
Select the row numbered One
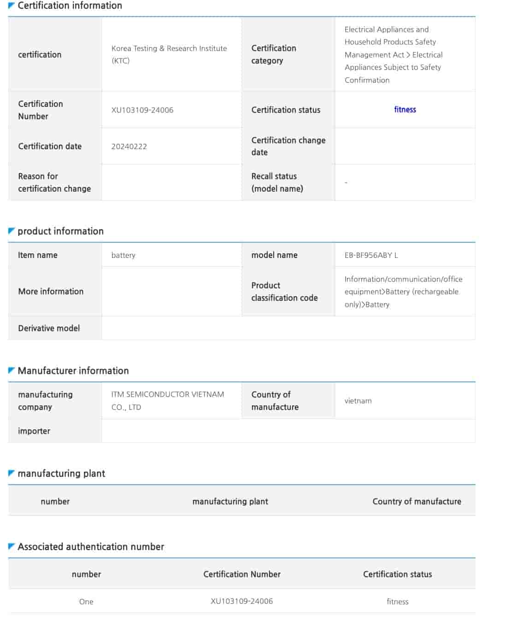pos(86,602)
